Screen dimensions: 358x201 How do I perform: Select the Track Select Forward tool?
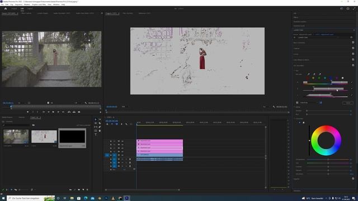(x=100, y=119)
